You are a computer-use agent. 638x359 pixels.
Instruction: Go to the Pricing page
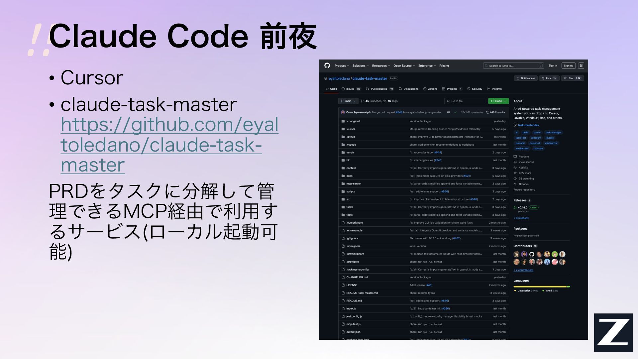[x=444, y=66]
